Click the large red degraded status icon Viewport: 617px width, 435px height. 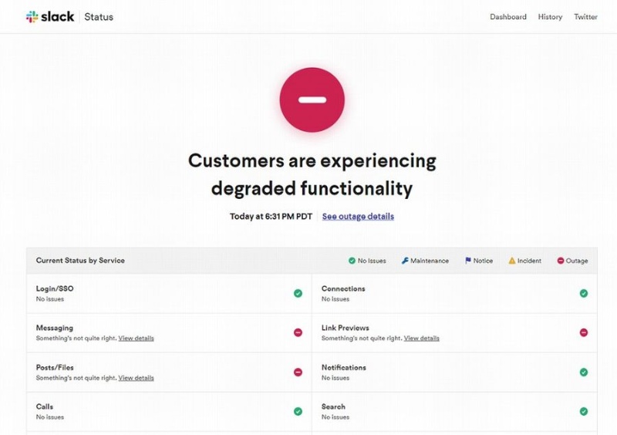312,100
